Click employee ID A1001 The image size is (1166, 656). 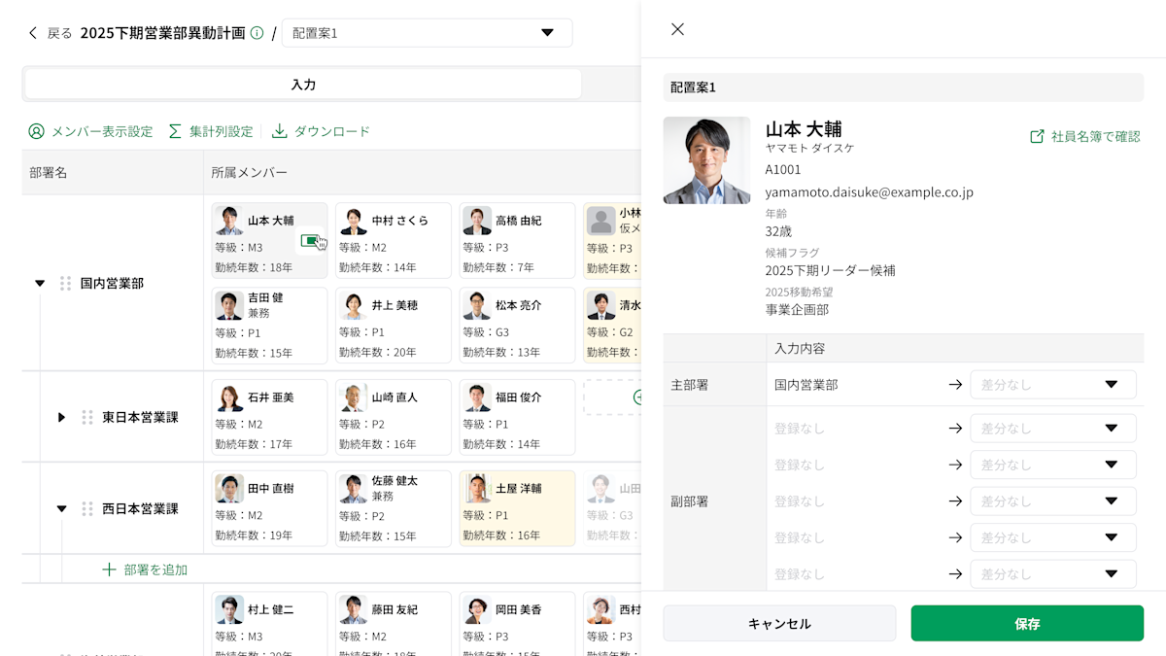[783, 169]
